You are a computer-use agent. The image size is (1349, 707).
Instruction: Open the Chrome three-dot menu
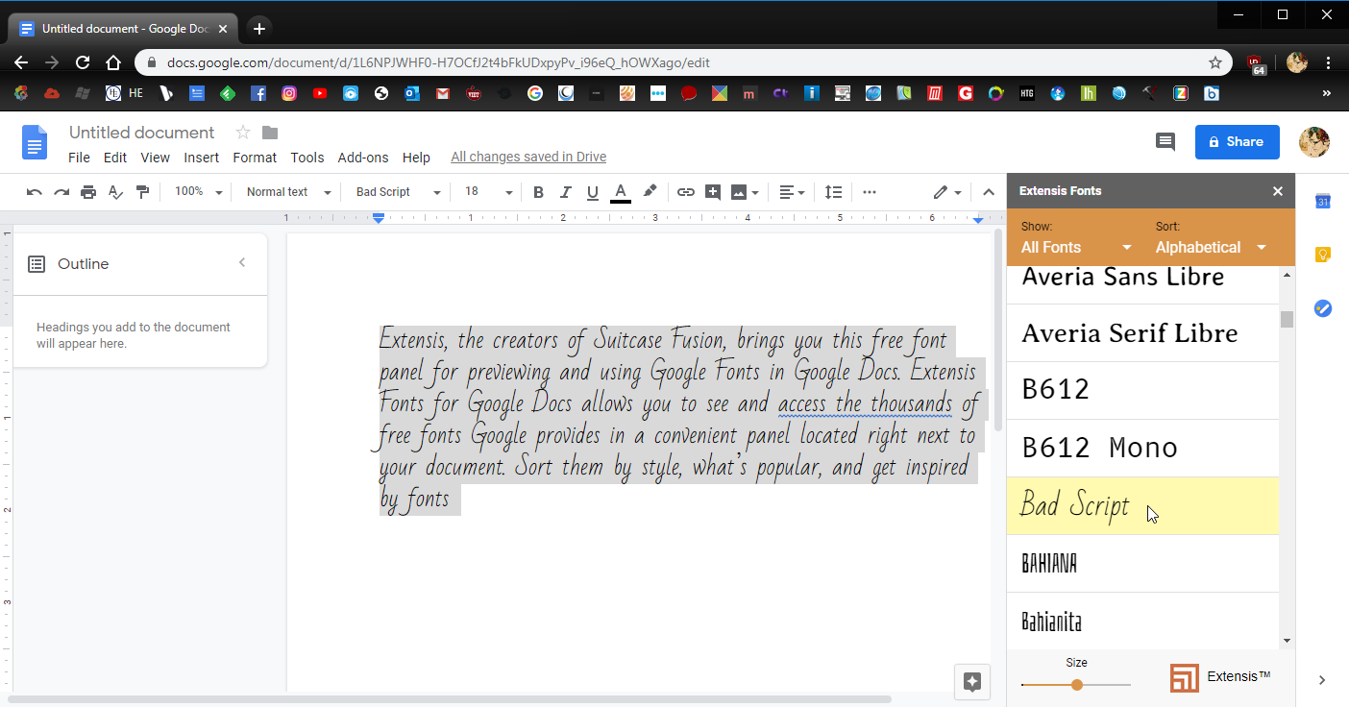[1329, 62]
